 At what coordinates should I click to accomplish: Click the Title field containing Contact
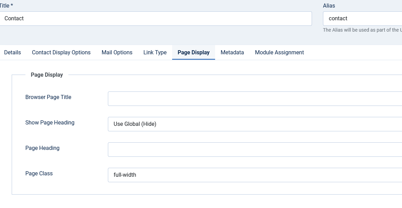click(x=155, y=19)
